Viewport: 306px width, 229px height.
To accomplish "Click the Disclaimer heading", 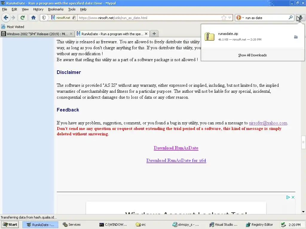I will tap(69, 72).
